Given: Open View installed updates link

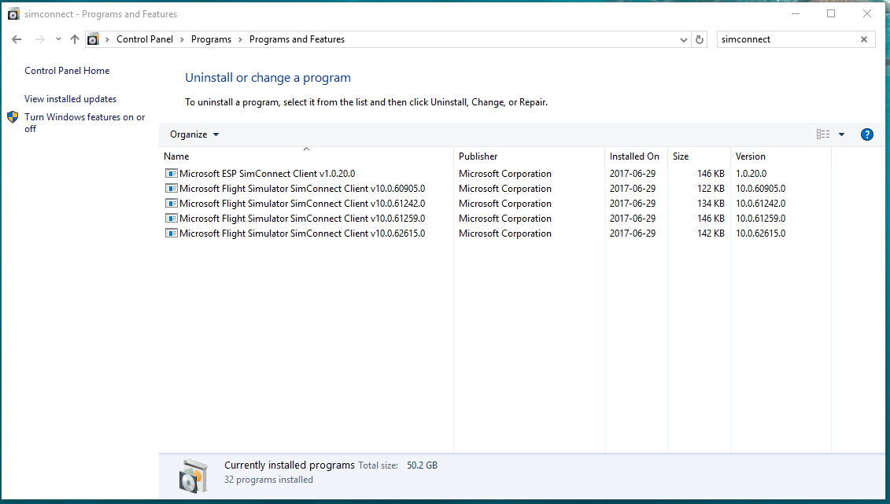Looking at the screenshot, I should click(x=70, y=98).
